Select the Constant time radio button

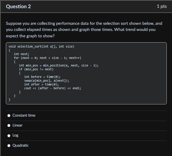pos(9,115)
